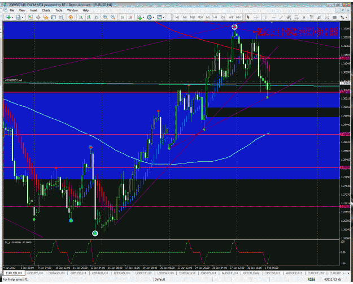Viewport: 353px width, 284px height.
Task: Toggle chart shift button
Action: (x=130, y=17)
